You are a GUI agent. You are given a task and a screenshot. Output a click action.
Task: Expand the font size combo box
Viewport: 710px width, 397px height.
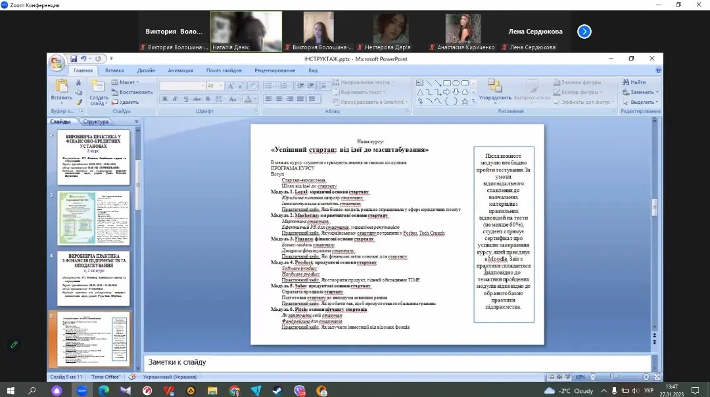pos(220,86)
